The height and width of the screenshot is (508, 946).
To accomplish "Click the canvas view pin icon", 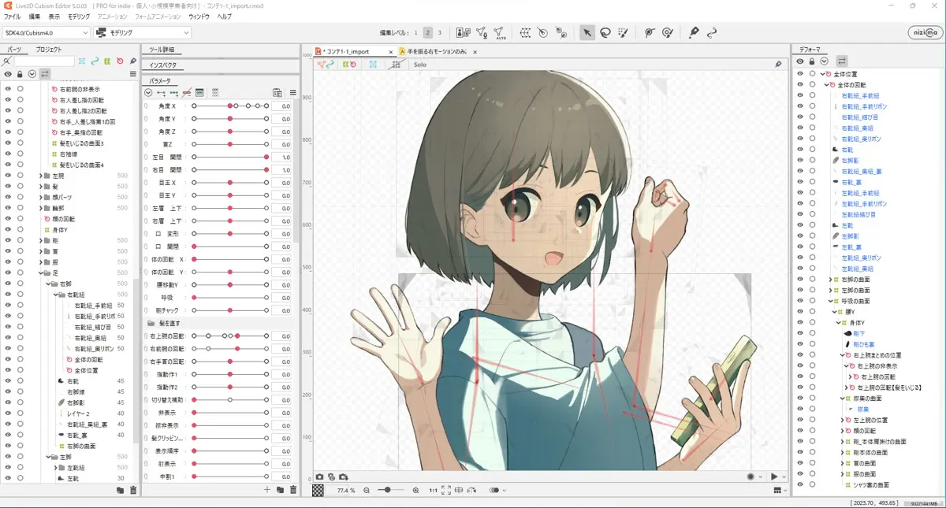I will click(x=778, y=64).
